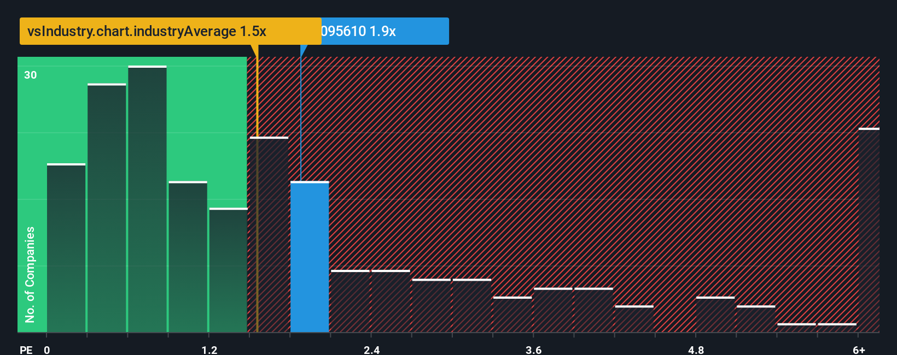Select the first green bar at PE 0

(66, 248)
